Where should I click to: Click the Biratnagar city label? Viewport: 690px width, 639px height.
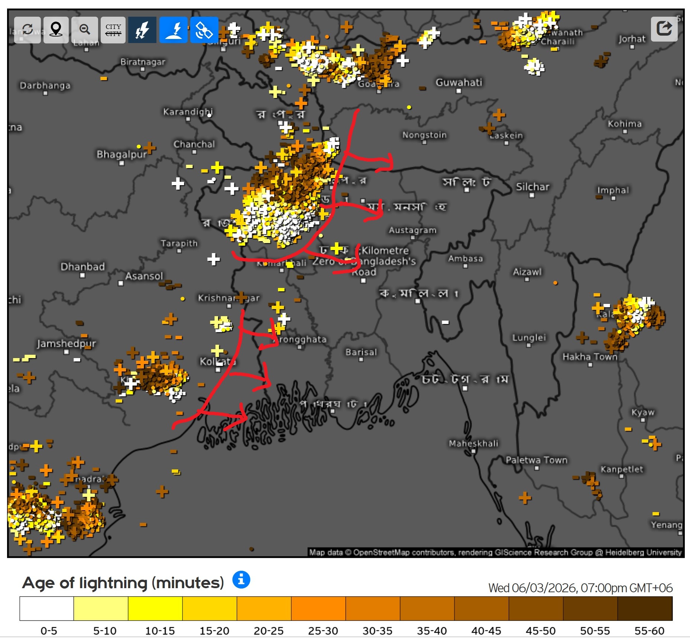(143, 62)
